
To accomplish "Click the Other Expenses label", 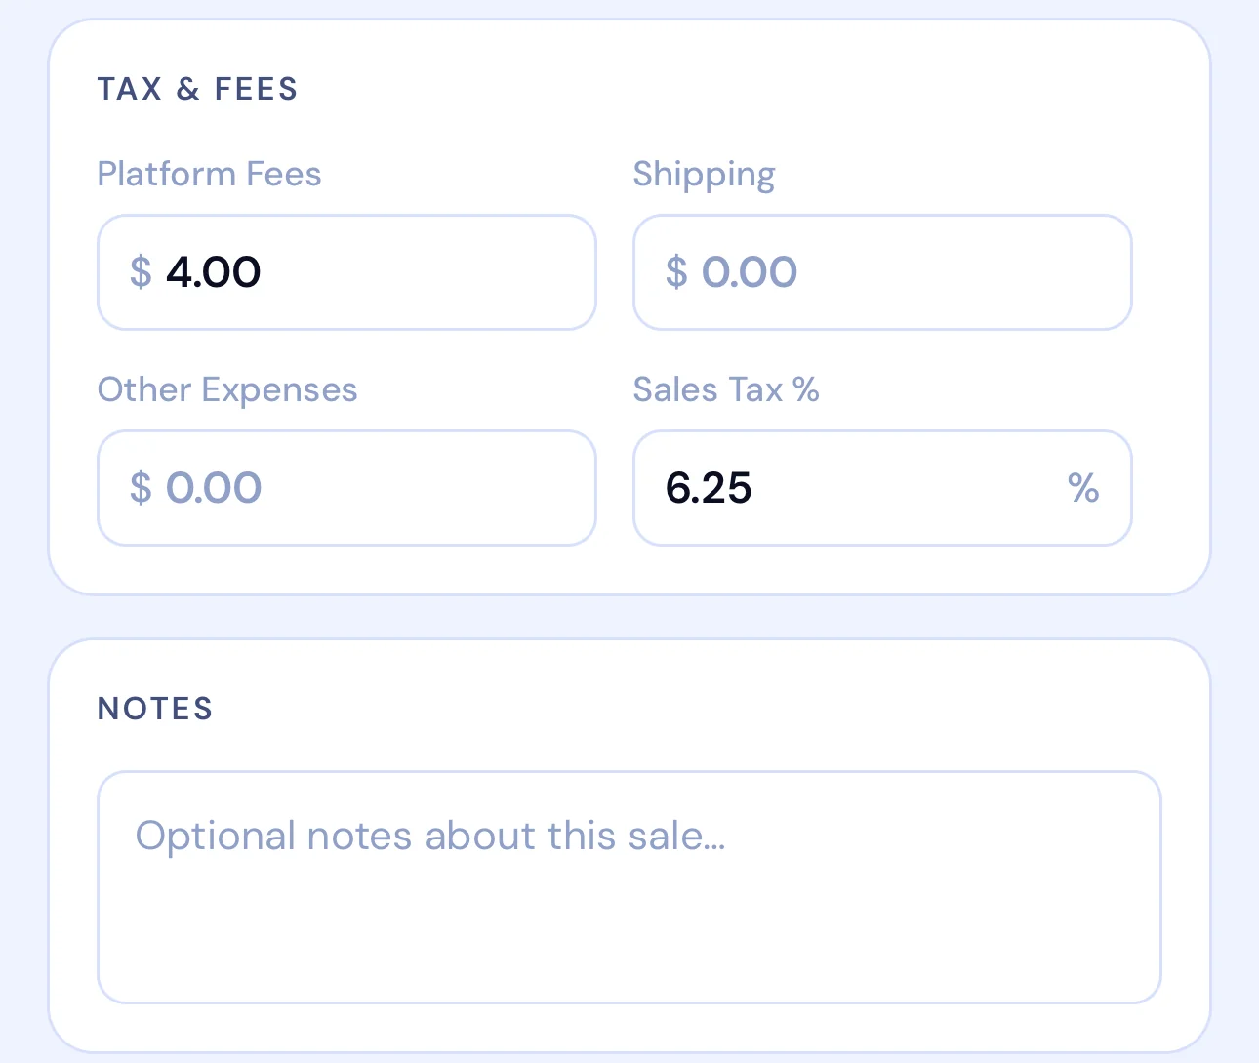I will tap(226, 389).
